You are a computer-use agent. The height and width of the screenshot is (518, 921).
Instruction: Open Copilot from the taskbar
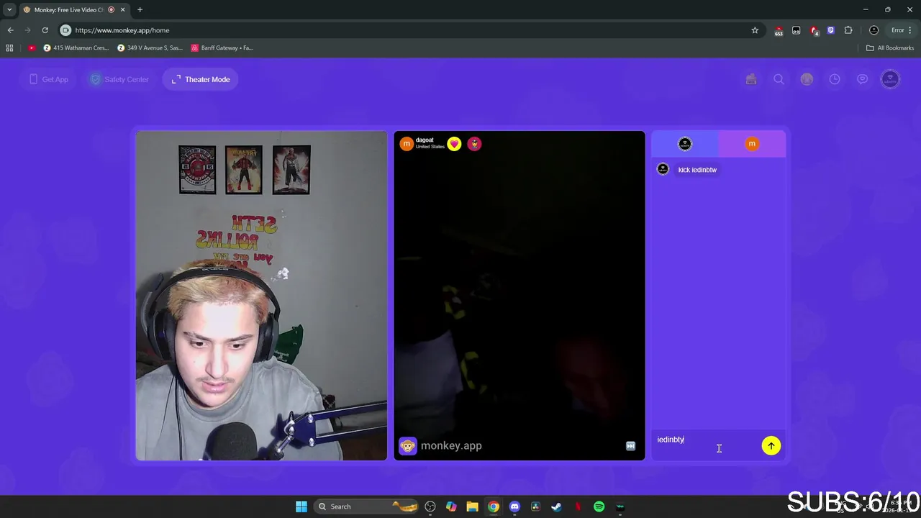[x=451, y=506]
